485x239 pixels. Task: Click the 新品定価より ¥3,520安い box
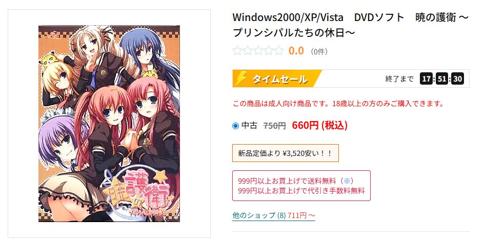click(x=285, y=153)
